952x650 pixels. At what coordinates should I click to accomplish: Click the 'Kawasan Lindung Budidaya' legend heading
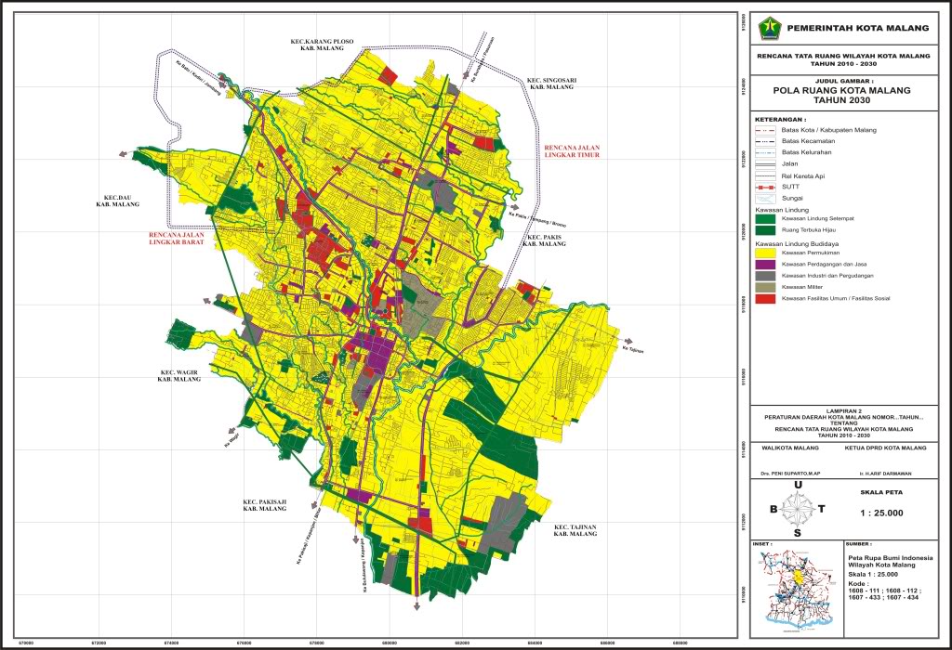(x=796, y=243)
